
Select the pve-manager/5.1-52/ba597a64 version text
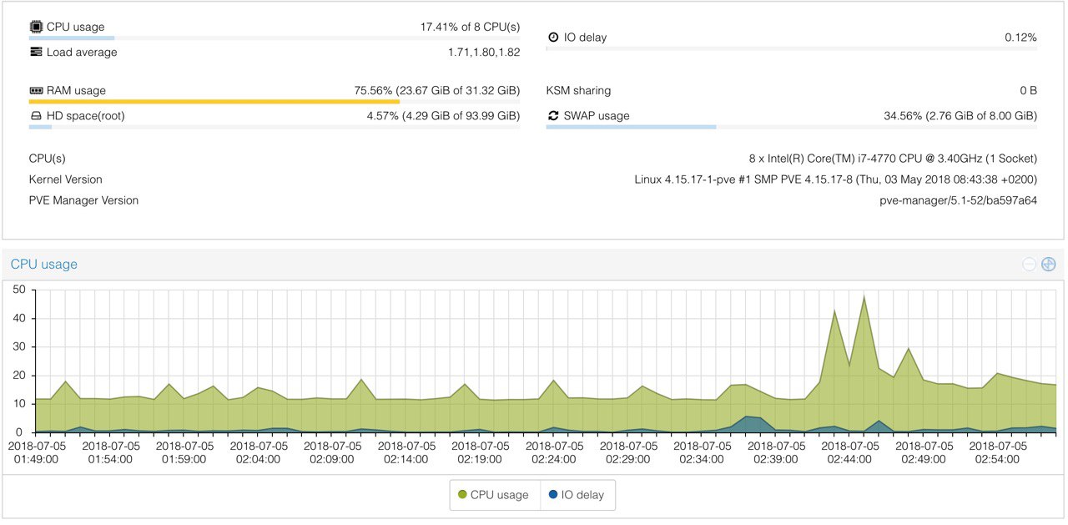[x=958, y=200]
